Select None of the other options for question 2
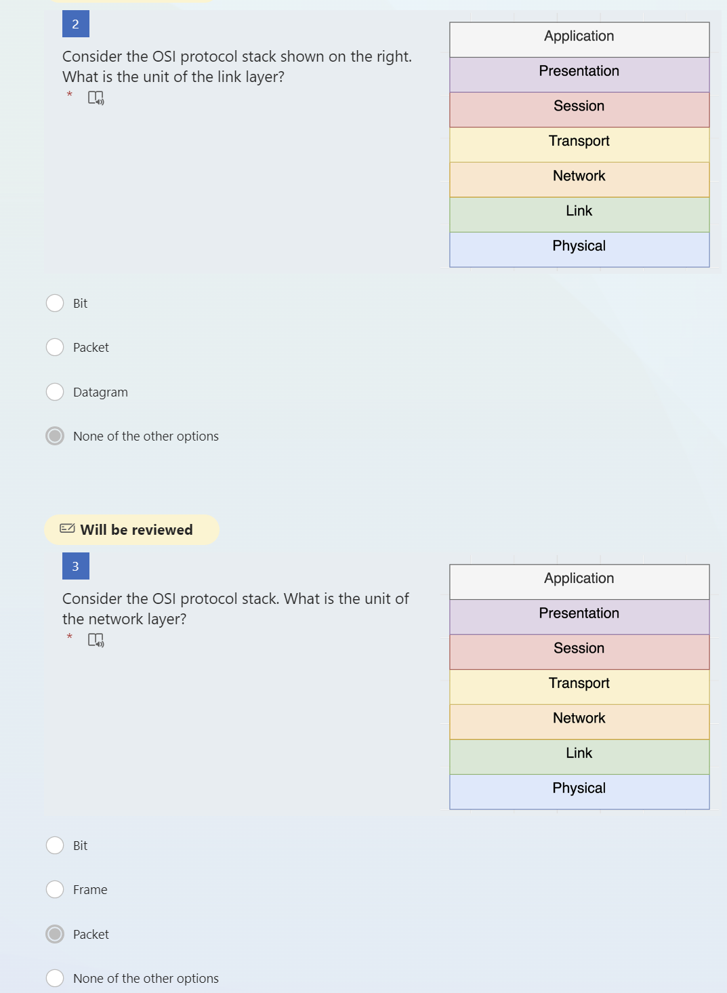The height and width of the screenshot is (993, 727). tap(54, 436)
